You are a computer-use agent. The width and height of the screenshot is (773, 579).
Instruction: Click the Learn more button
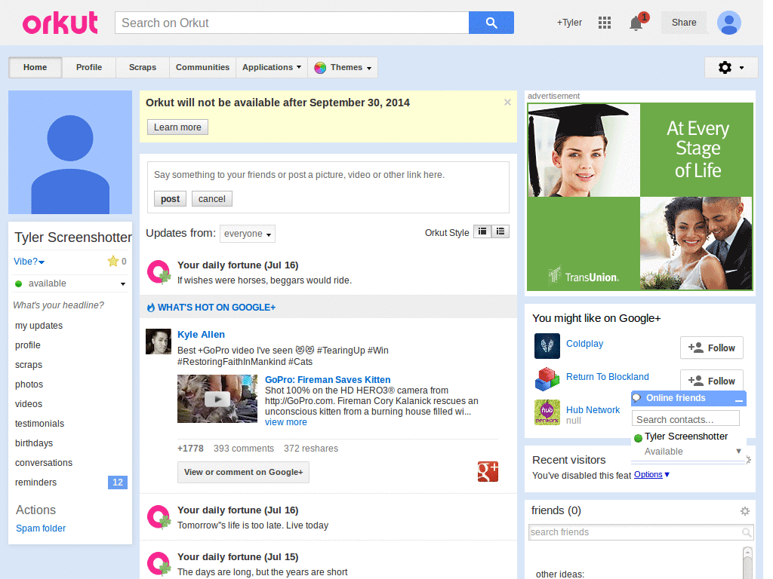(177, 127)
